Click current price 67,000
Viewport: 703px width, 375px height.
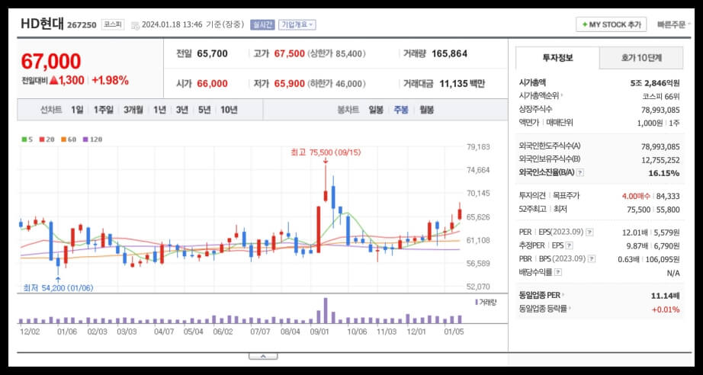tap(51, 62)
